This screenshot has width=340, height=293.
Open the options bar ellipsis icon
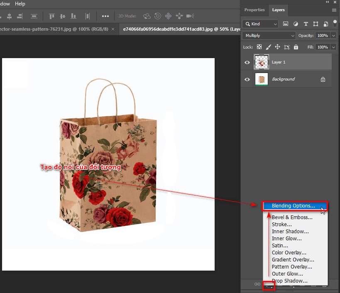[105, 16]
